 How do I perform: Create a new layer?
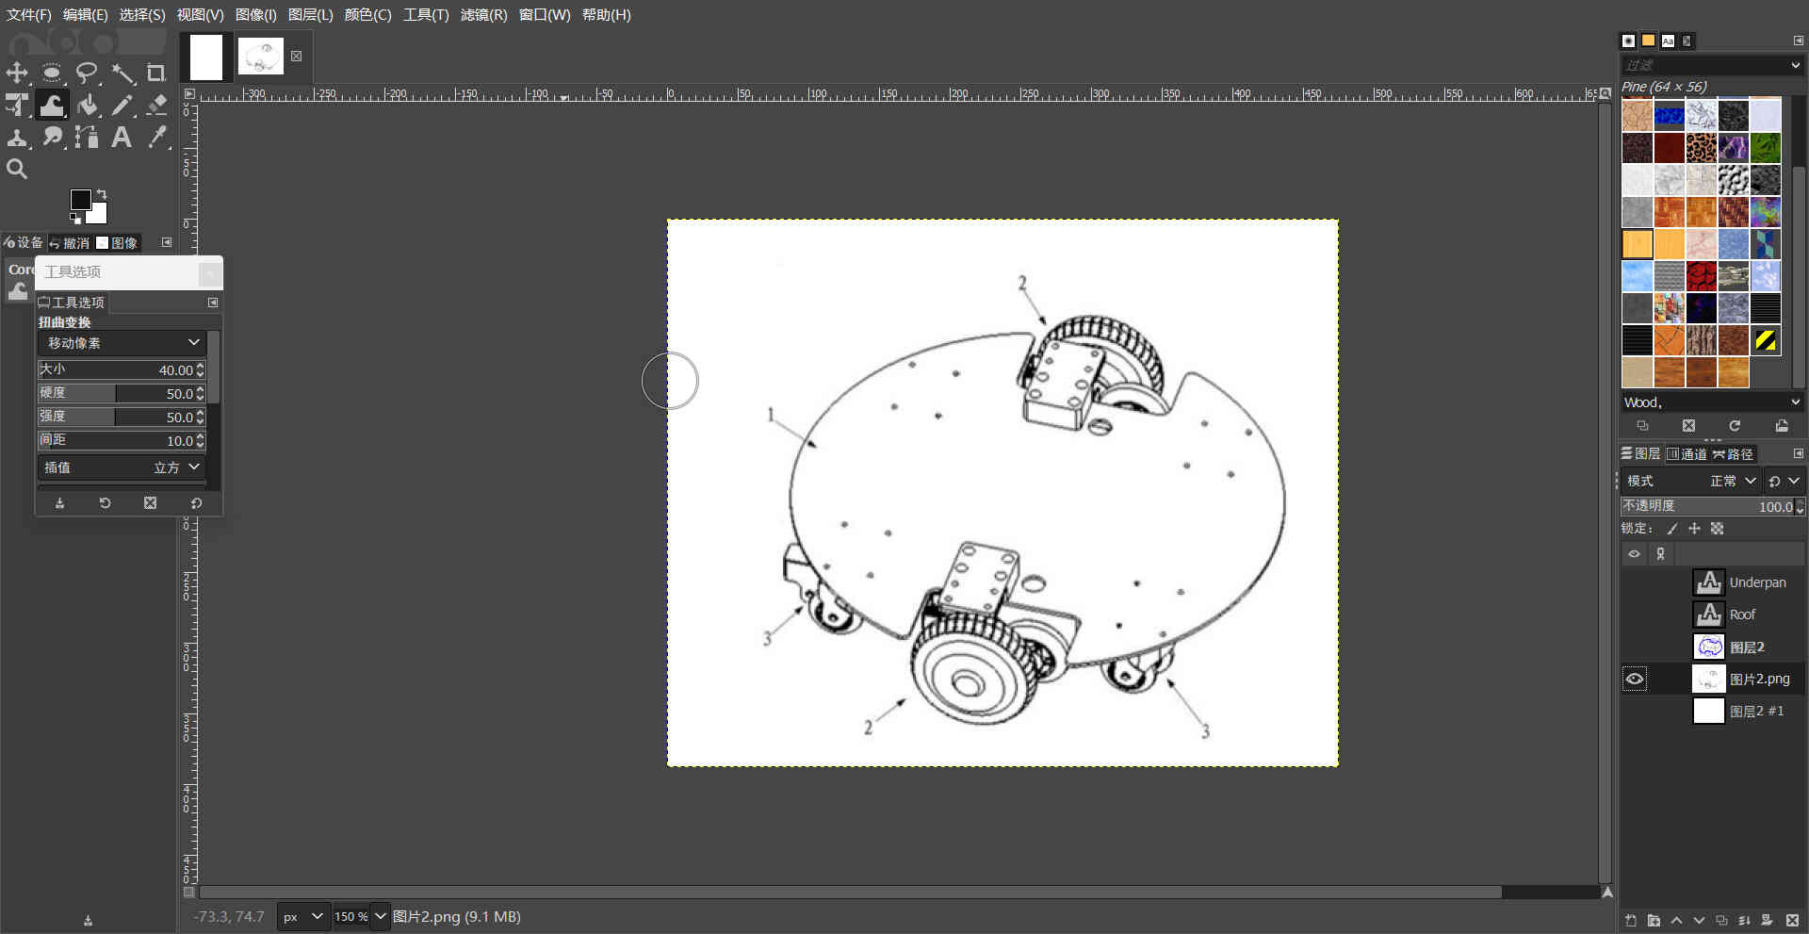[1631, 920]
